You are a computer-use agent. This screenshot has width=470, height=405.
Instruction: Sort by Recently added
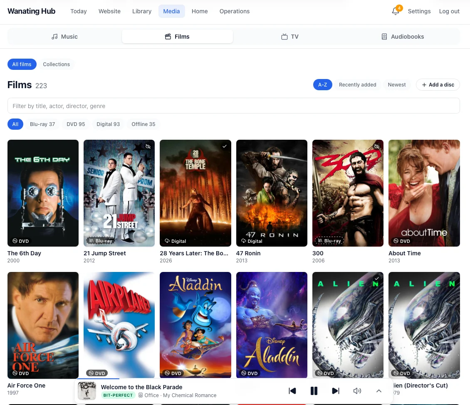pyautogui.click(x=357, y=85)
